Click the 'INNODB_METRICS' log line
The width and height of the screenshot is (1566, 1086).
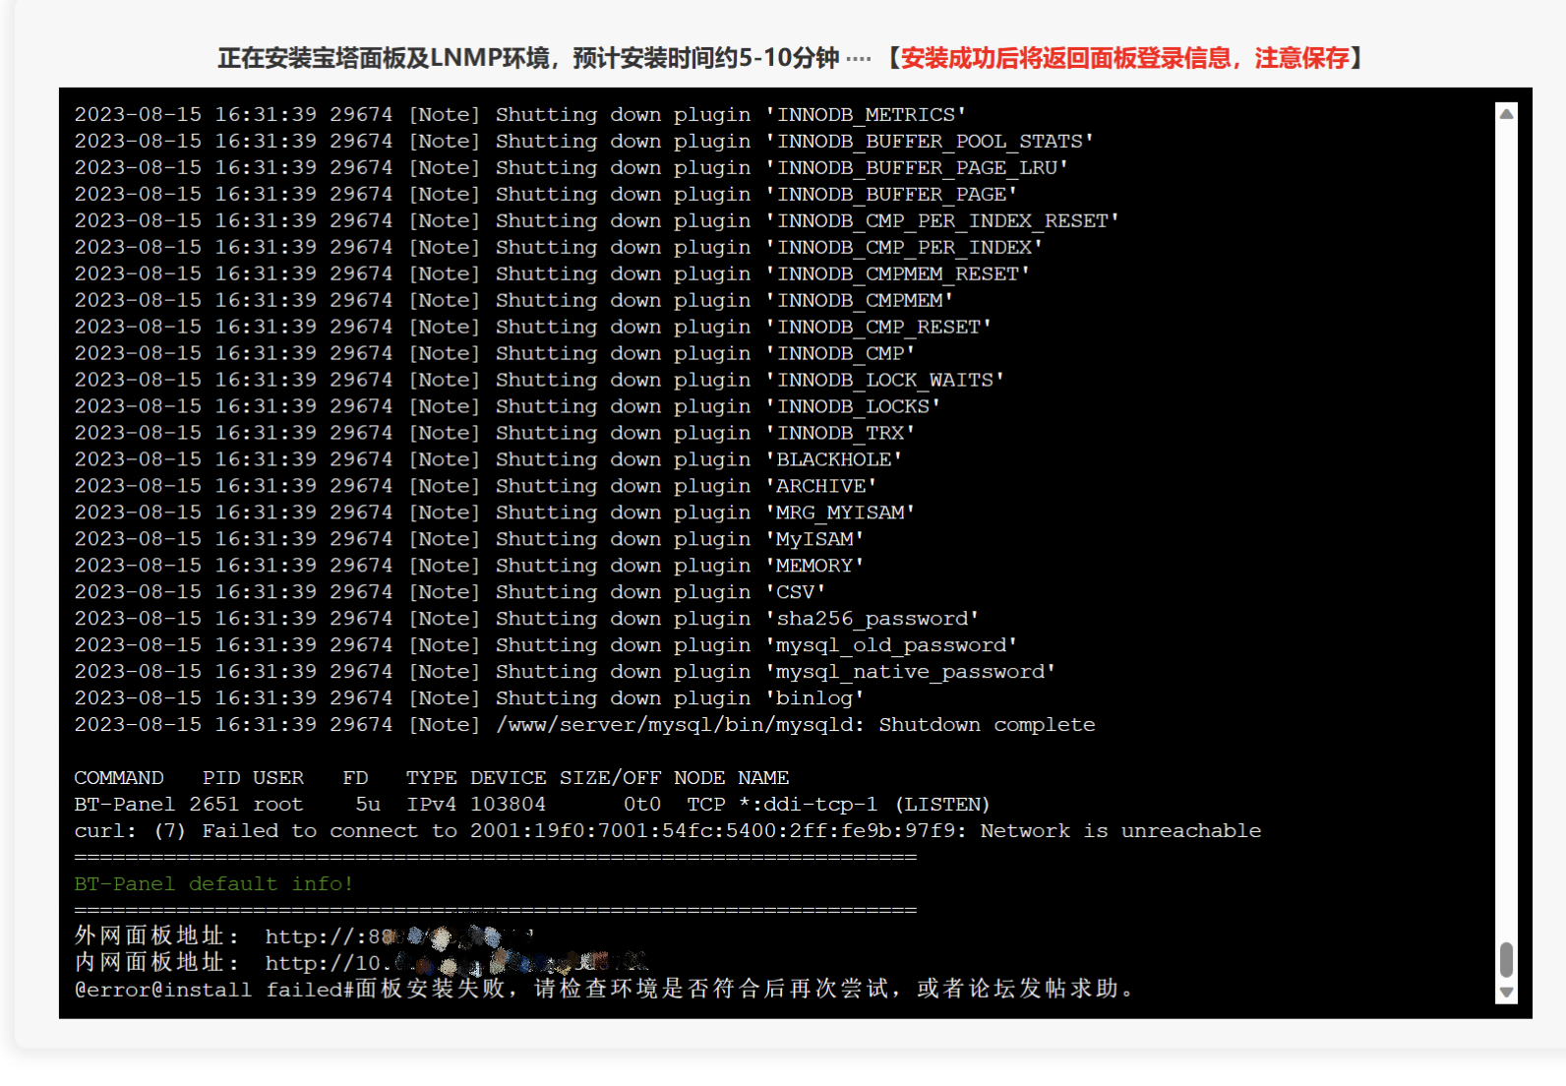[x=519, y=114]
